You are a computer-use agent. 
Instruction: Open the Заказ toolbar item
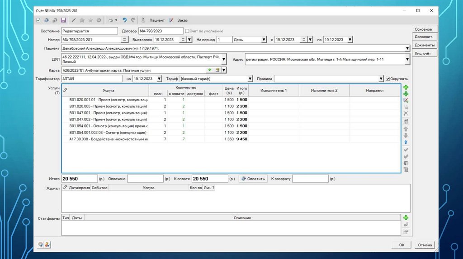(178, 20)
